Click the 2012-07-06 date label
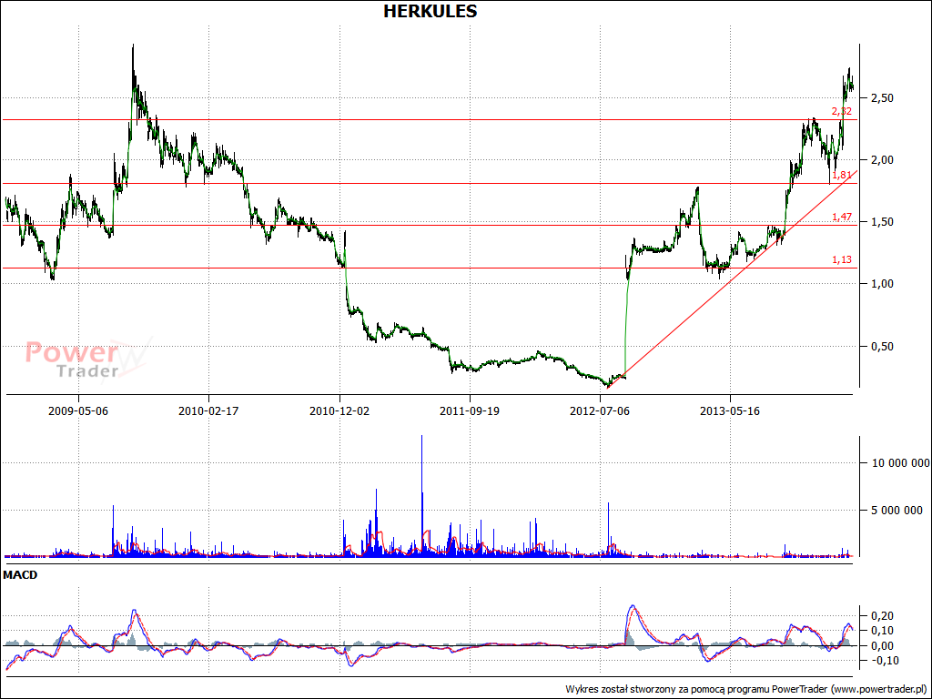Image resolution: width=932 pixels, height=699 pixels. tap(600, 410)
